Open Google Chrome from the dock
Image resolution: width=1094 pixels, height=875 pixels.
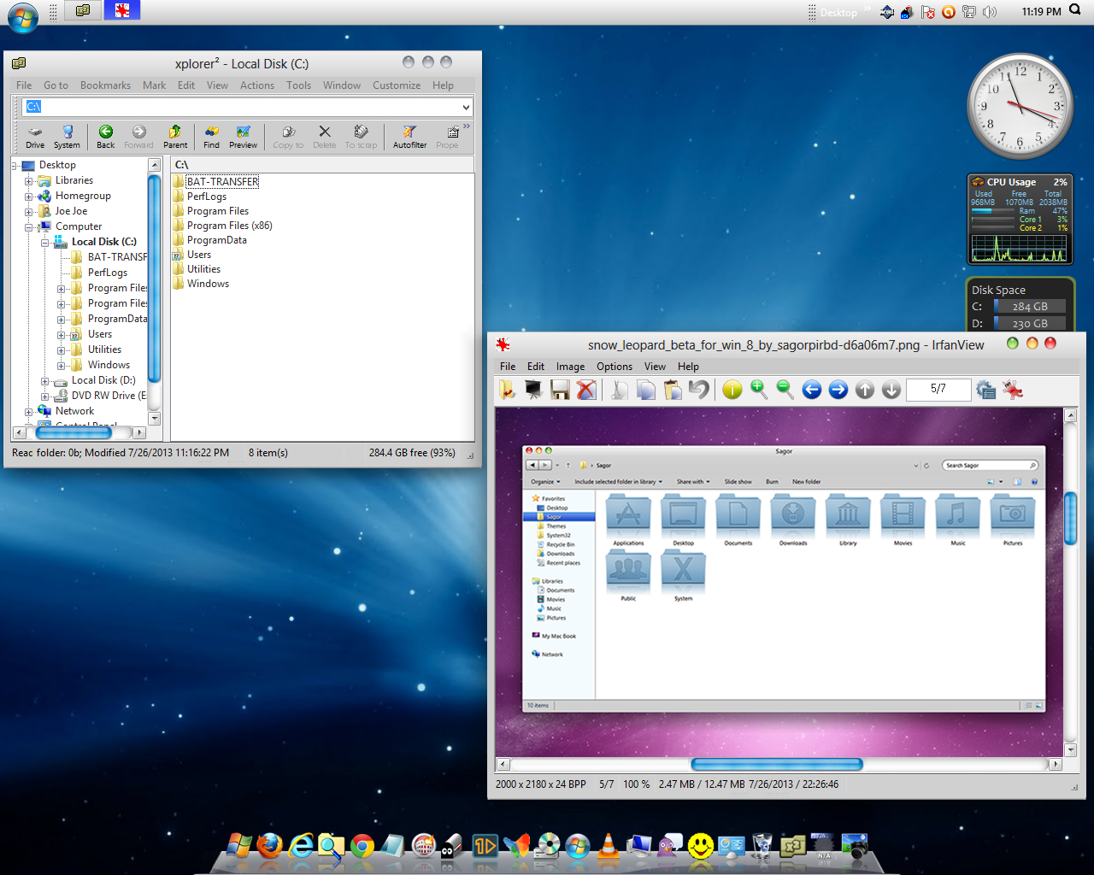pyautogui.click(x=362, y=846)
